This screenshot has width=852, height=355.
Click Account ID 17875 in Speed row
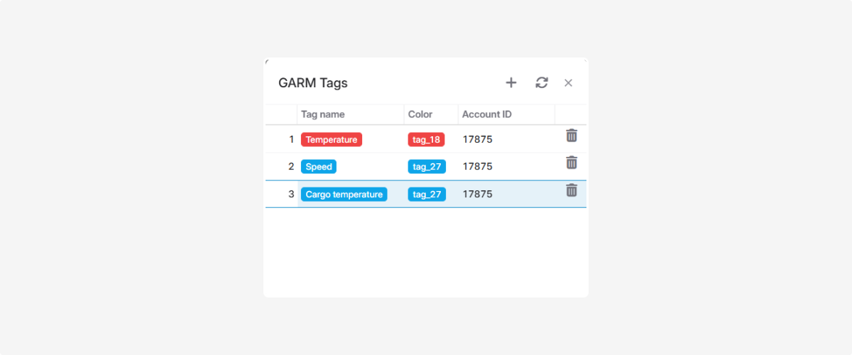(x=478, y=167)
